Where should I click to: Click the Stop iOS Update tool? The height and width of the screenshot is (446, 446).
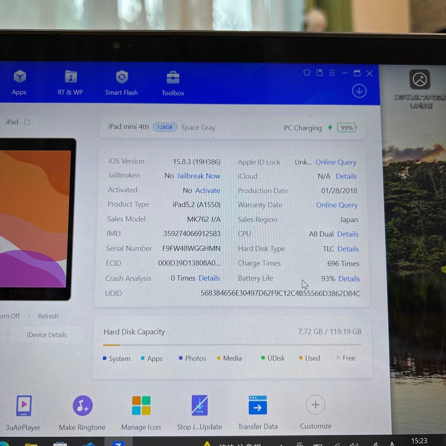coord(199,406)
